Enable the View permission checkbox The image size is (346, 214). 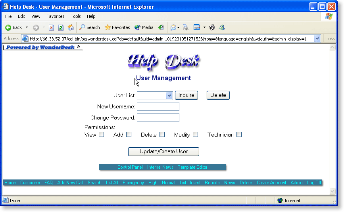point(101,135)
